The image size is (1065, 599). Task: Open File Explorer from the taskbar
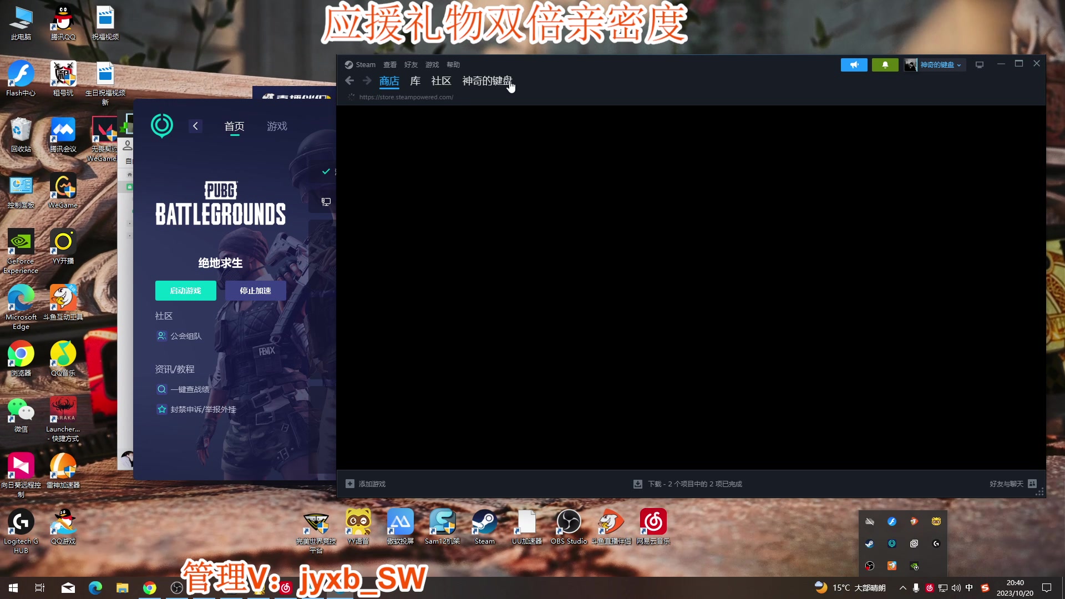pyautogui.click(x=122, y=588)
